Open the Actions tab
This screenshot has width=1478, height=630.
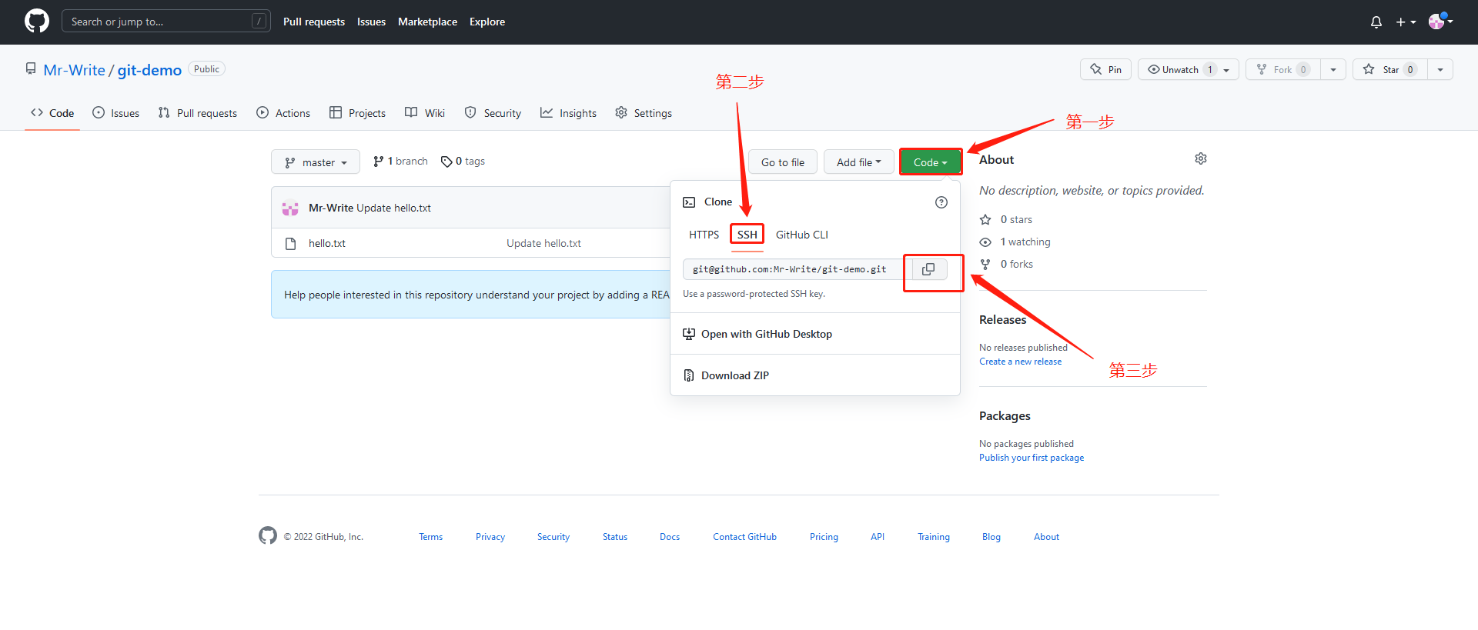[x=283, y=113]
